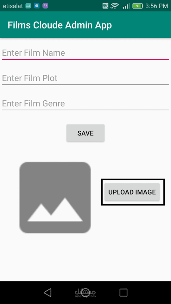Tap the Films Cloude Admin App title

point(60,25)
